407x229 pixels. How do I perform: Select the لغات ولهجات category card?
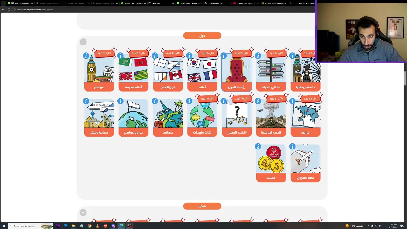tap(202, 118)
